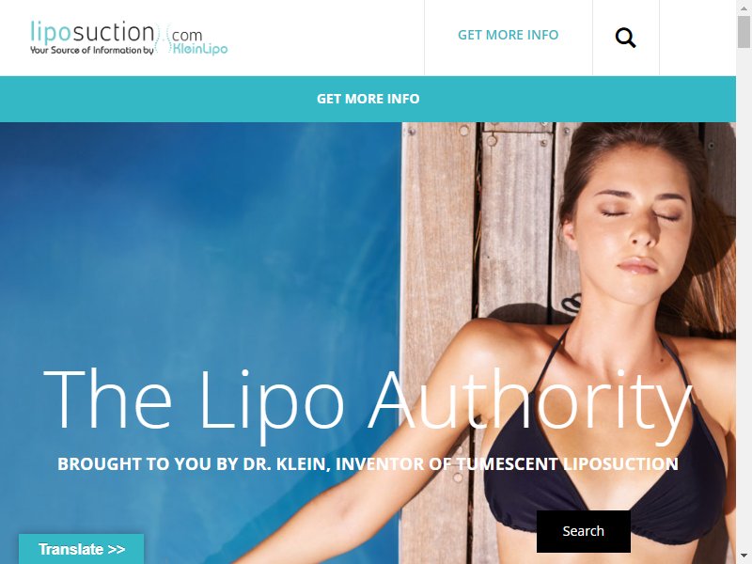This screenshot has height=564, width=752.
Task: Click "The Lipo Authority" headline
Action: (368, 402)
